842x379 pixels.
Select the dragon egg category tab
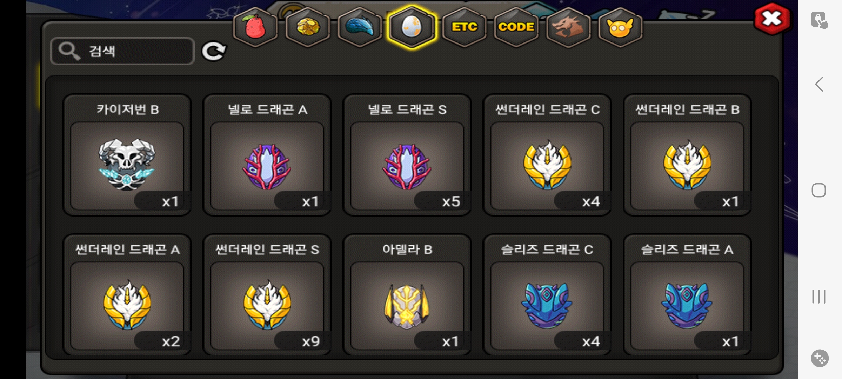[412, 27]
